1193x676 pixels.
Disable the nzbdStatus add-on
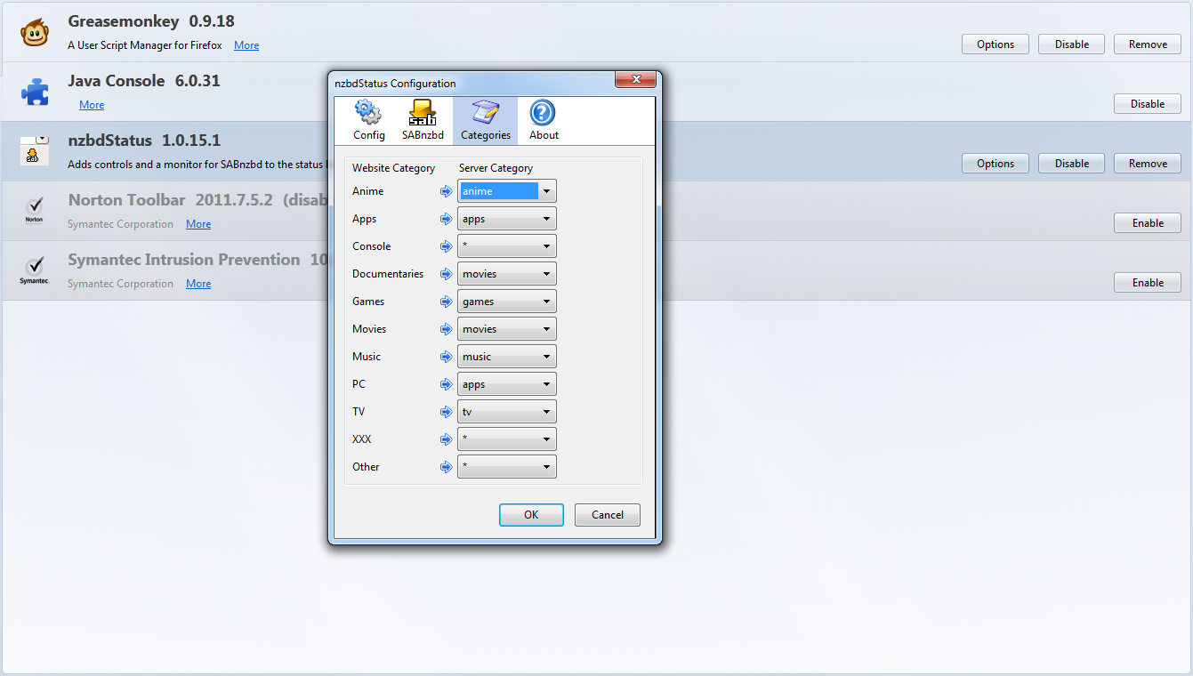click(x=1072, y=164)
